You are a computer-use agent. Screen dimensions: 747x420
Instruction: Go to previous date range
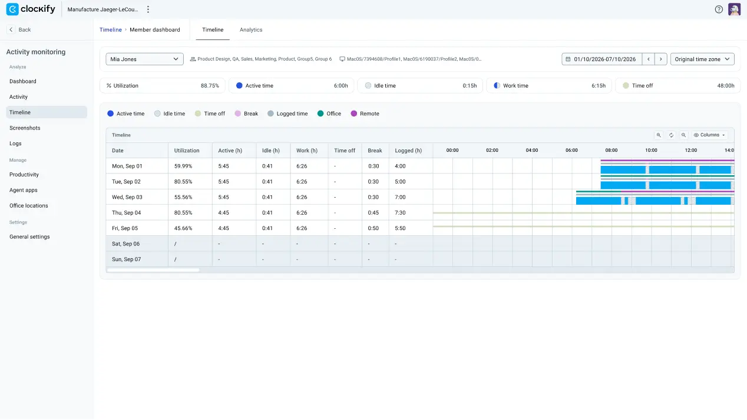point(649,59)
